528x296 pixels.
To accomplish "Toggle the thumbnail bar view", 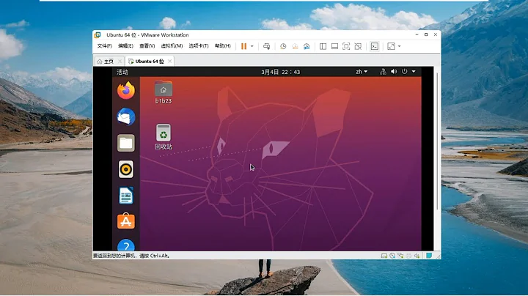I will (334, 46).
